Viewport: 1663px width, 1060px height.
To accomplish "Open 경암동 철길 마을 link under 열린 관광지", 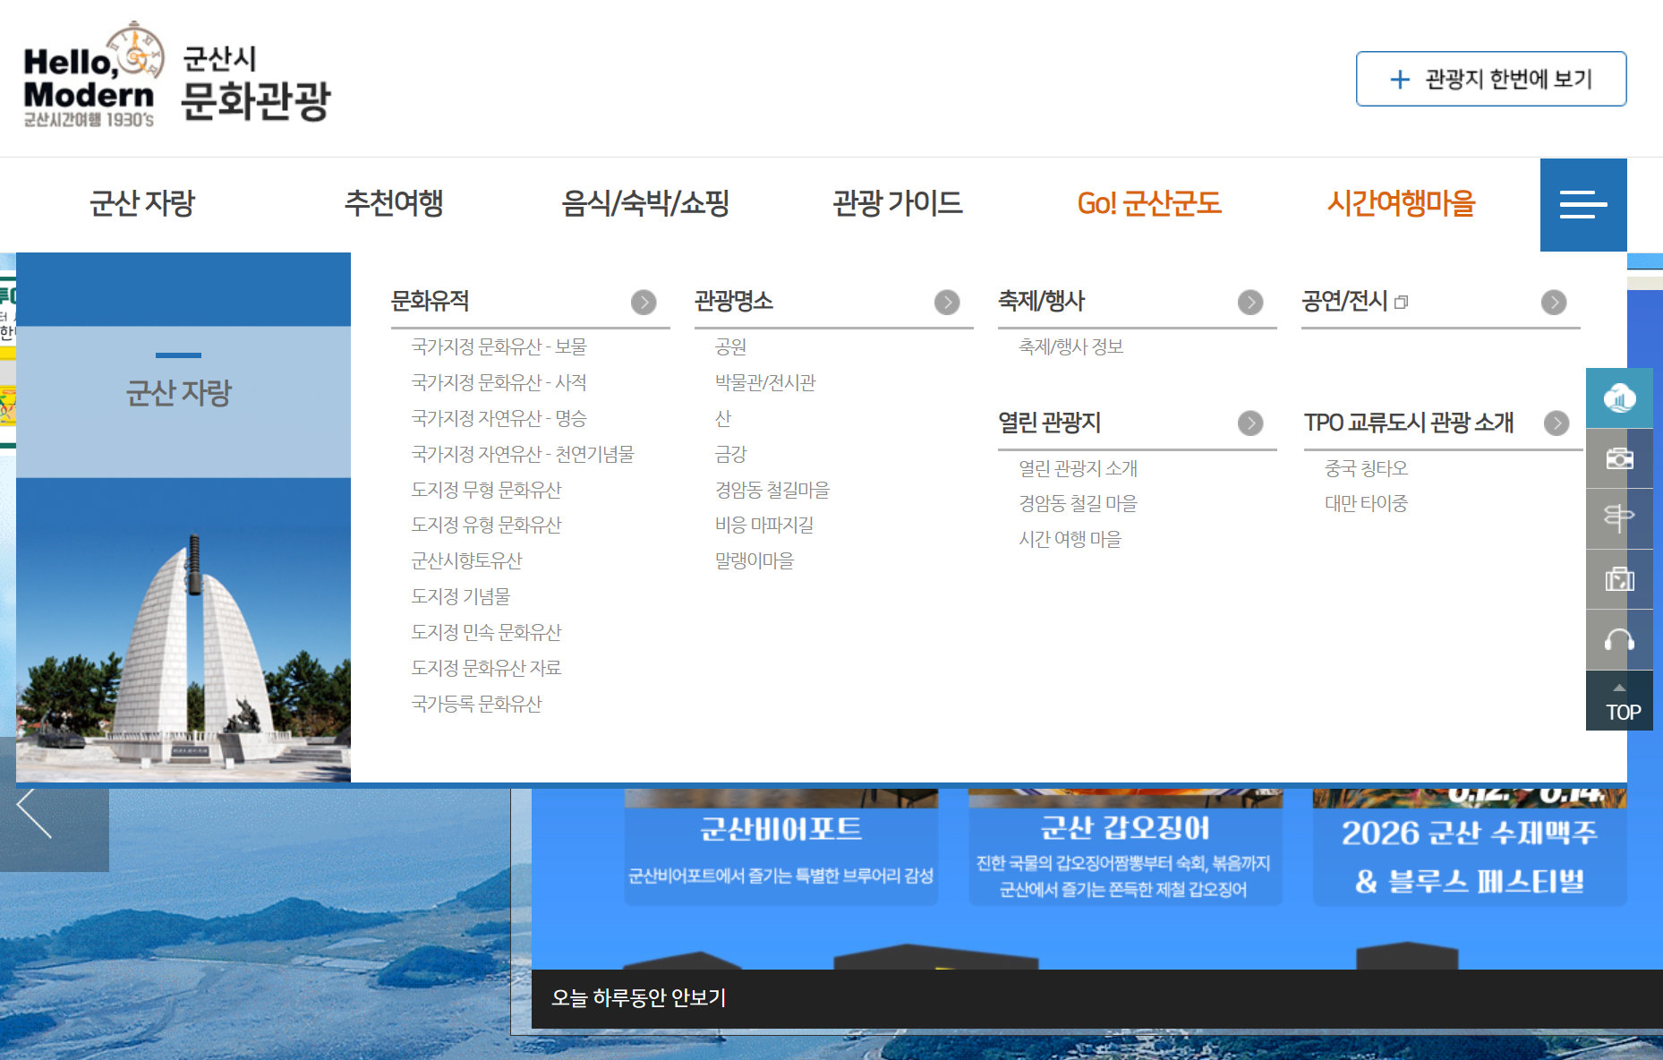I will 1078,503.
